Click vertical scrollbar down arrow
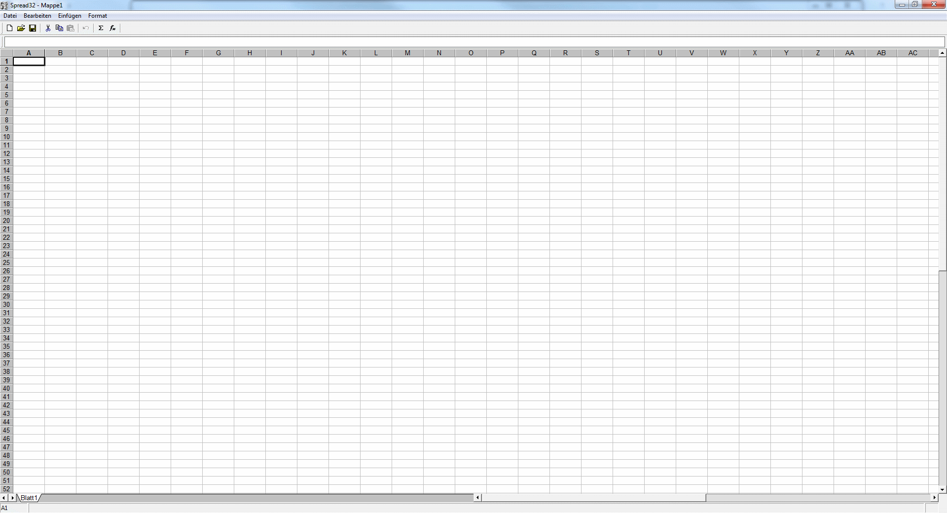 coord(942,490)
